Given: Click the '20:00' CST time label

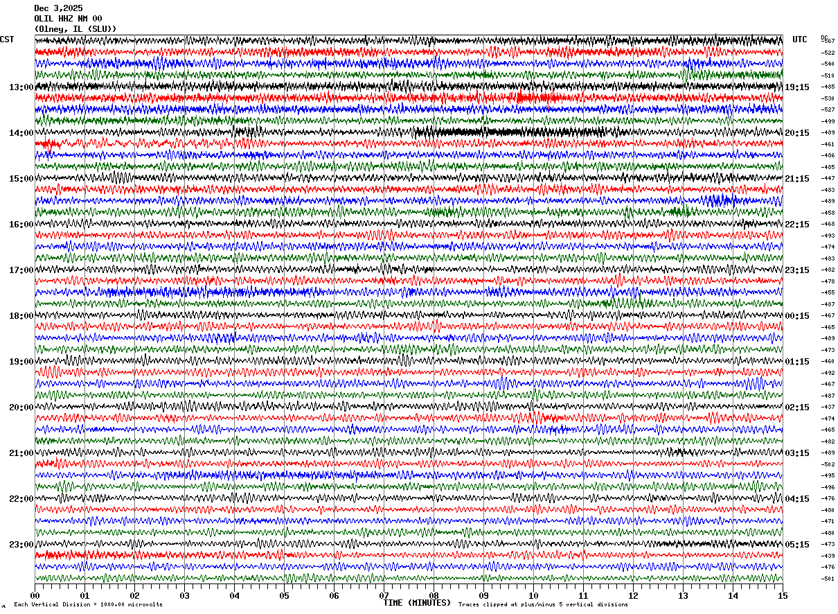Looking at the screenshot, I should [x=21, y=407].
